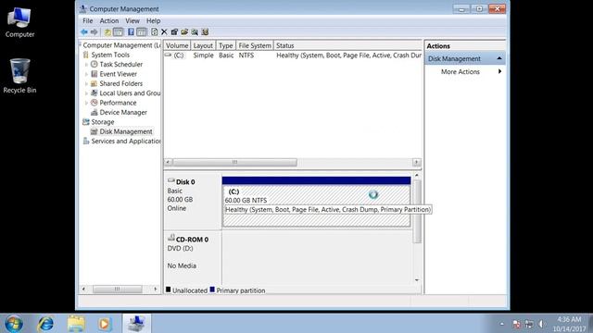Screen dimensions: 593x333
Task: Click the Explore magnifier toolbar icon
Action: (x=195, y=32)
